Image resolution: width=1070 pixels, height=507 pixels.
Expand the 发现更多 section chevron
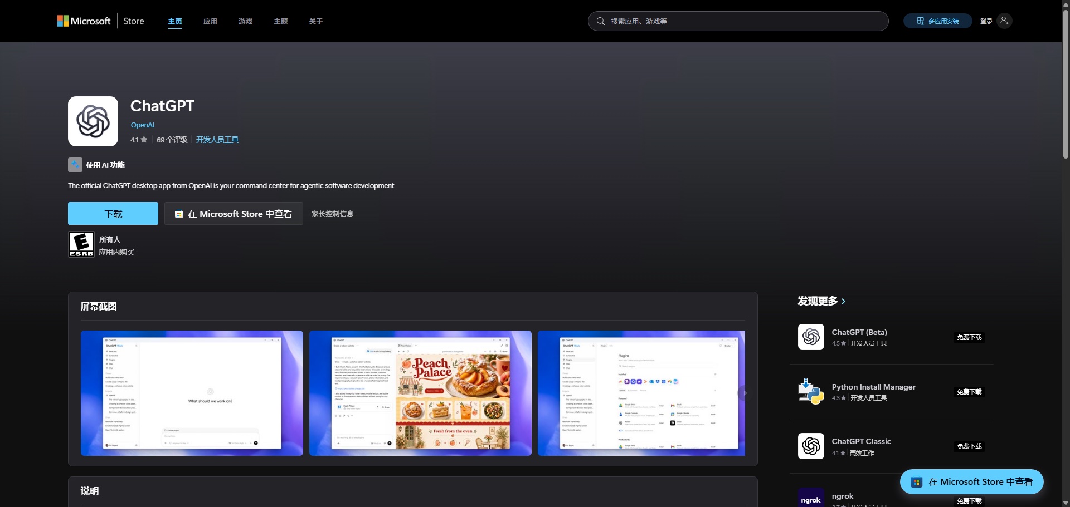(844, 301)
